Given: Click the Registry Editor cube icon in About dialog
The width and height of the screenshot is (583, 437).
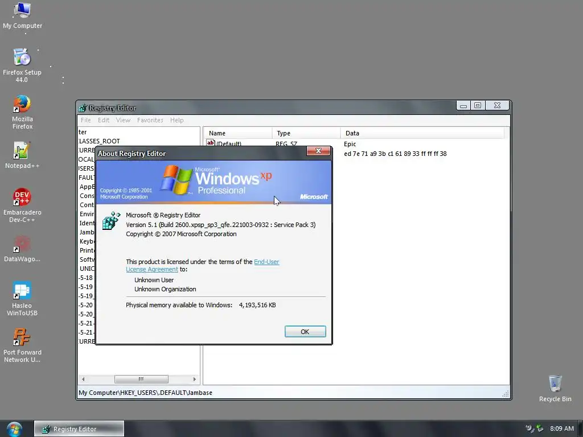Looking at the screenshot, I should click(112, 221).
